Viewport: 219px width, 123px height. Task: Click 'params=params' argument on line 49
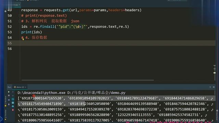(x=93, y=10)
